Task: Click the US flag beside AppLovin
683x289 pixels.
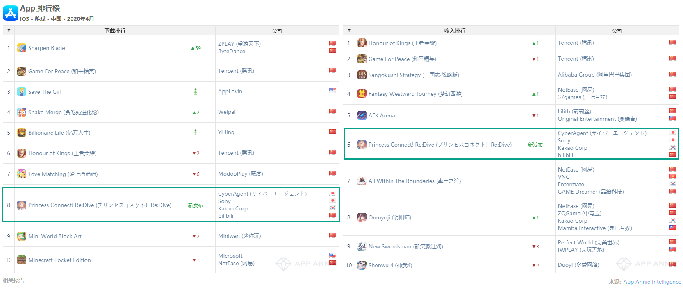Action: (332, 91)
